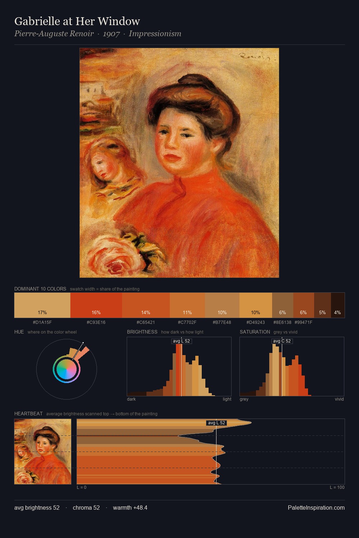The height and width of the screenshot is (538, 359).
Task: Click the 'Impressionism' style label
Action: pyautogui.click(x=155, y=34)
